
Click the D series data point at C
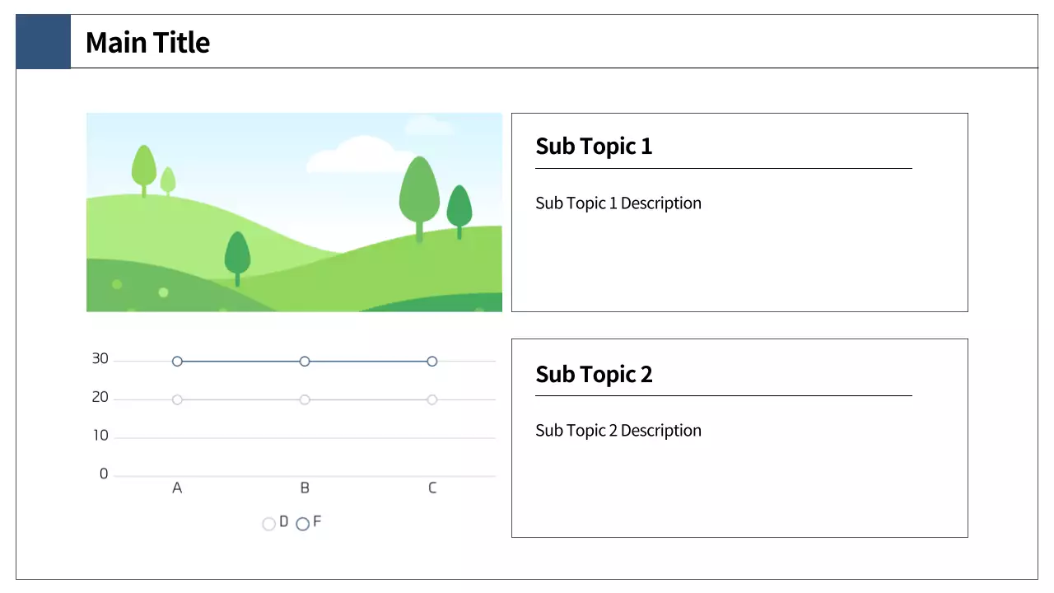(x=432, y=399)
